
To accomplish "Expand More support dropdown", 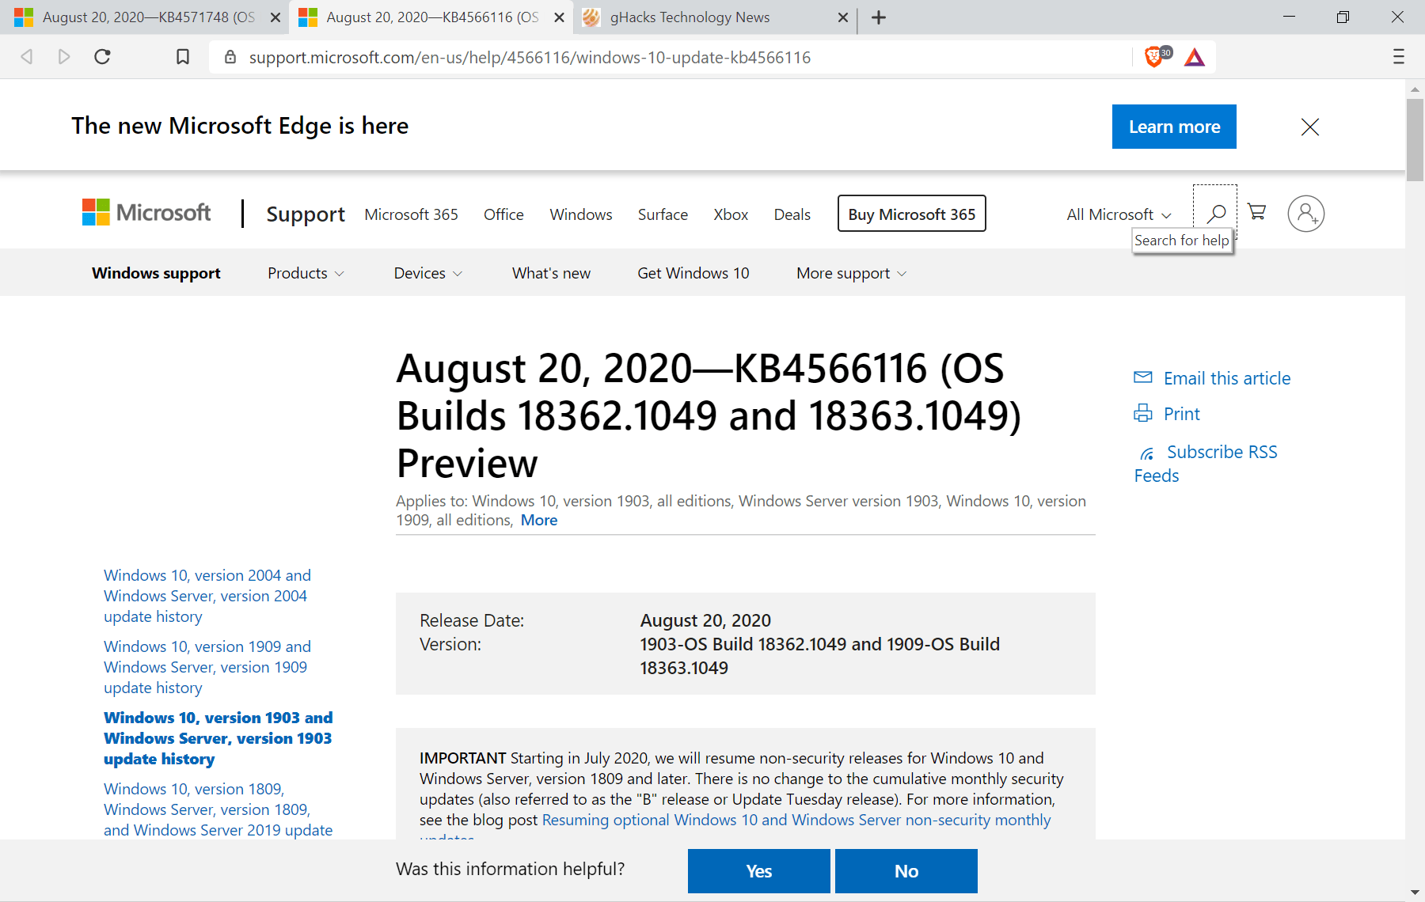I will tap(851, 273).
